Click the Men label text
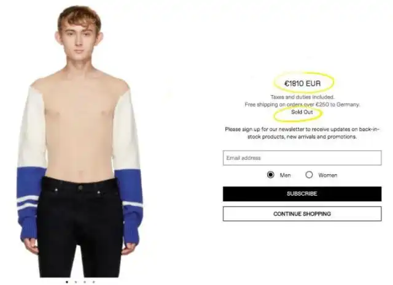Screen dimensions: 393x285 click(285, 175)
